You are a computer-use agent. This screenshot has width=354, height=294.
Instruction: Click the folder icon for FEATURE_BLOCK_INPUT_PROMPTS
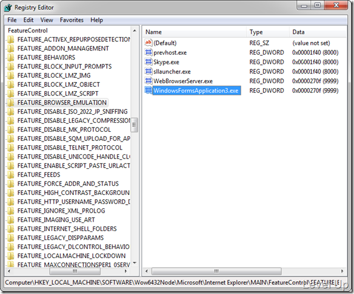tap(10, 66)
